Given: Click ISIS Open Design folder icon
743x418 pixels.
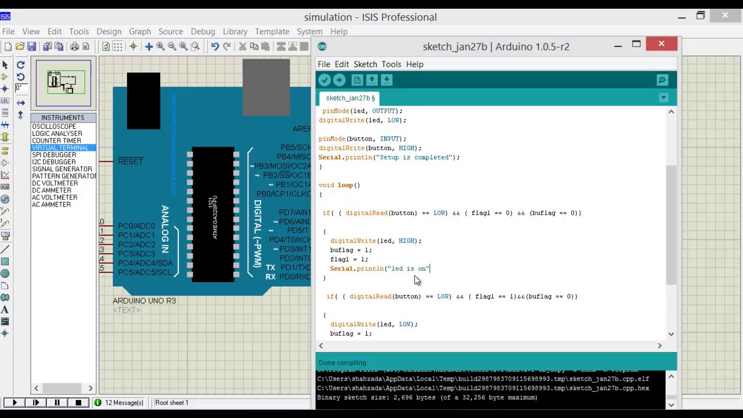Looking at the screenshot, I should (x=20, y=46).
